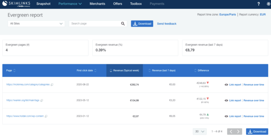Open the Toolbox tab
This screenshot has width=271, height=136.
point(136,4)
